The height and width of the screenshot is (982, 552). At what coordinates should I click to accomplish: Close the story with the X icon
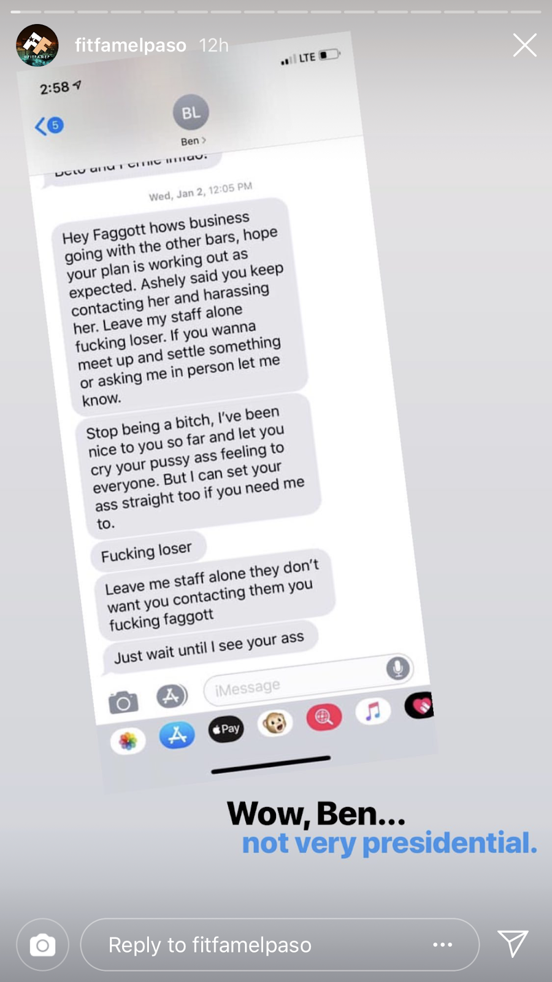click(524, 45)
